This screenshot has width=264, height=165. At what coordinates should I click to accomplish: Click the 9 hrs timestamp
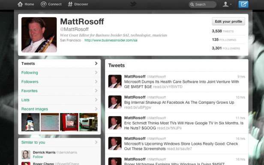pos(241,77)
